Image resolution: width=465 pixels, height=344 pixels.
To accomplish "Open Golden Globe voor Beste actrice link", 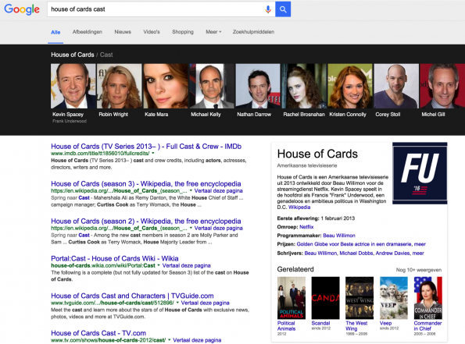I will (x=354, y=244).
